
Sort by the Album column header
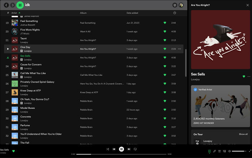tap(84, 13)
